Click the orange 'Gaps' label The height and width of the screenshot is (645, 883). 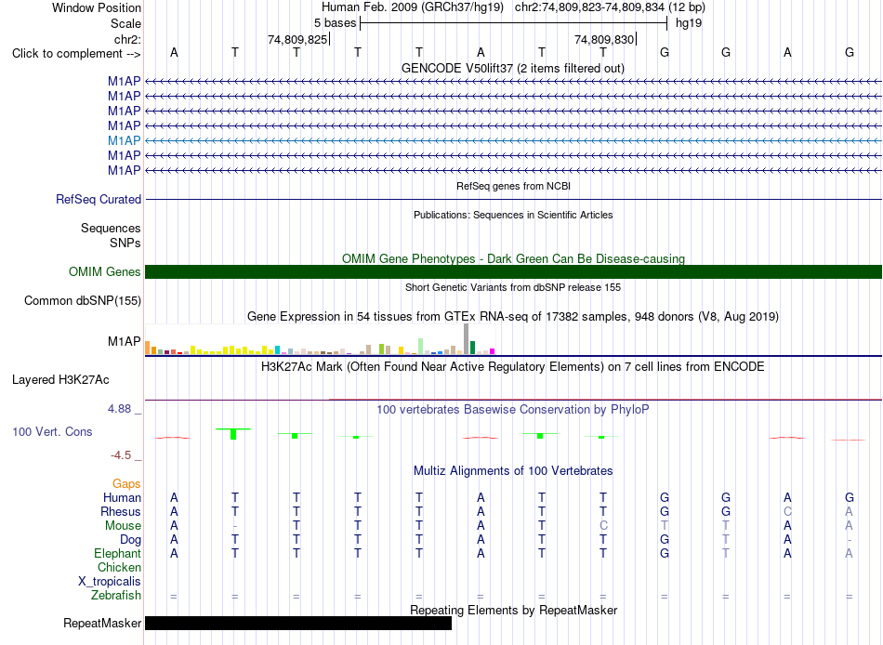coord(126,484)
